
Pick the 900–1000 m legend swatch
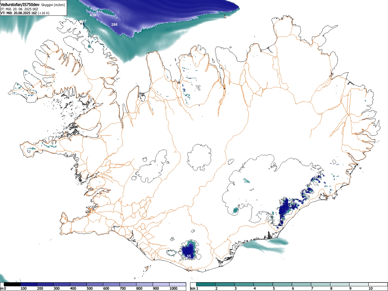[x=161, y=284]
